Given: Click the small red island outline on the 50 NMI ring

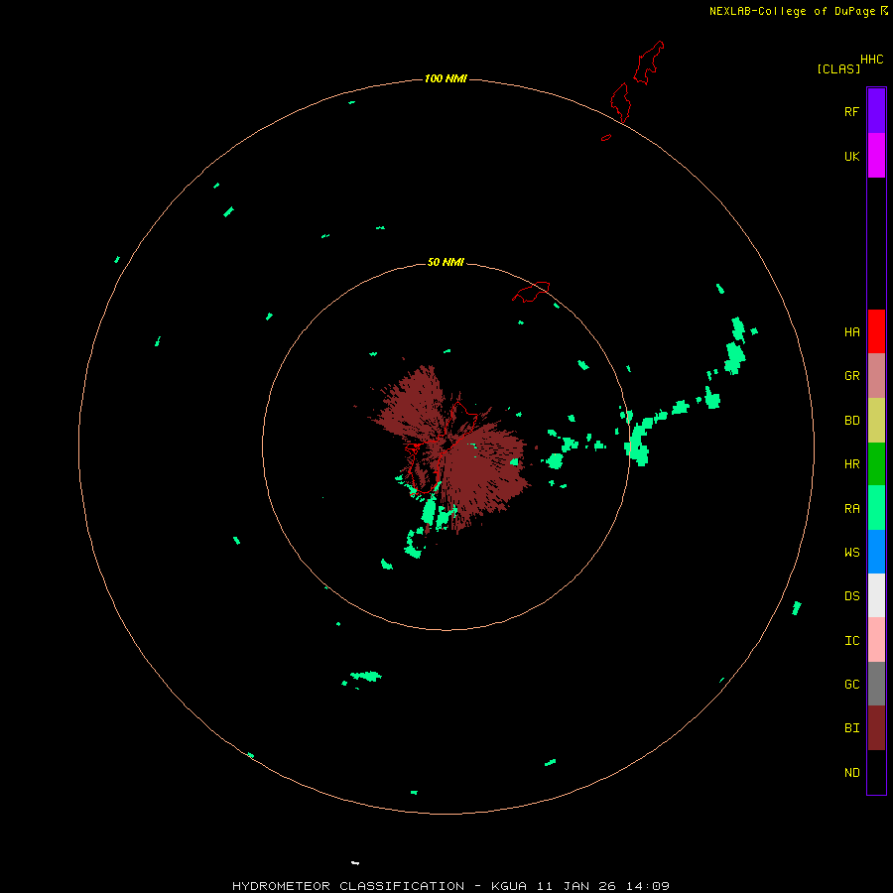Looking at the screenshot, I should (x=531, y=292).
